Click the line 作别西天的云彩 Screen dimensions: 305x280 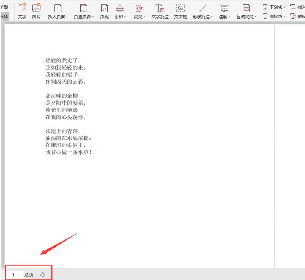coord(65,81)
